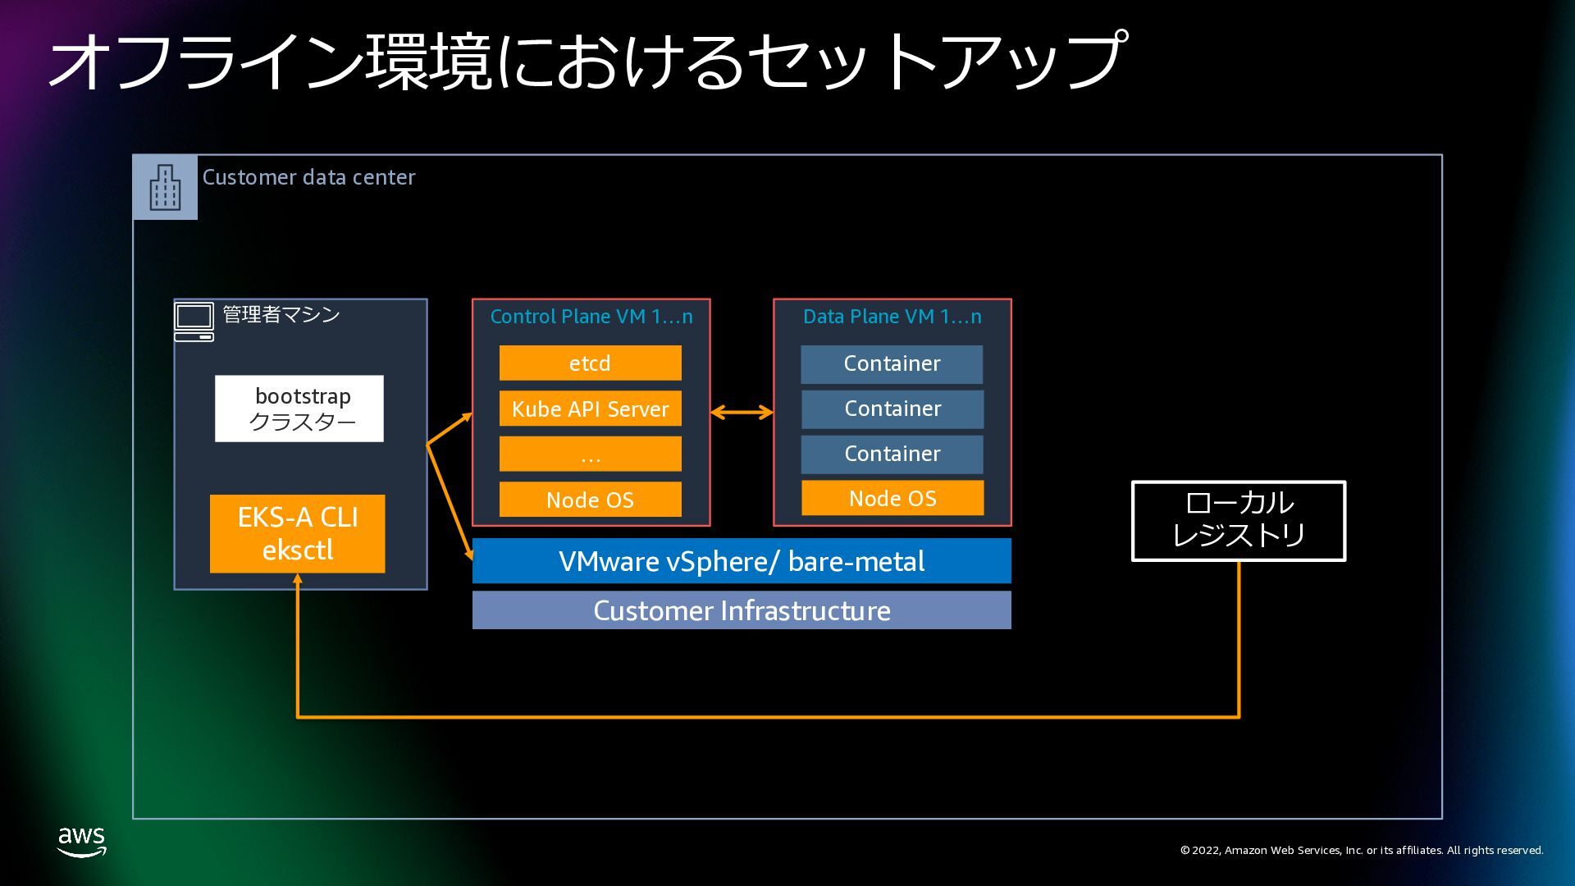This screenshot has height=886, width=1575.
Task: Click the EKS-A CLI eksctl box
Action: point(298,534)
